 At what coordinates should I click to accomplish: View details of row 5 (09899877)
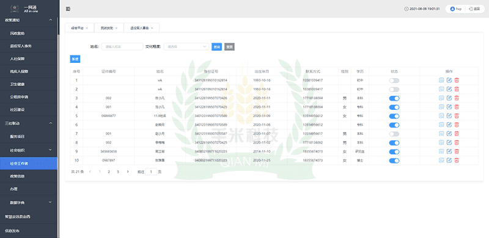[441, 116]
